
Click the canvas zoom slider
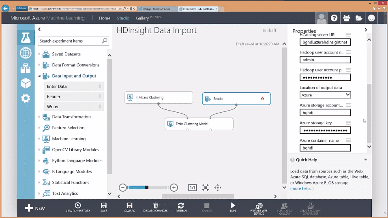(148, 188)
